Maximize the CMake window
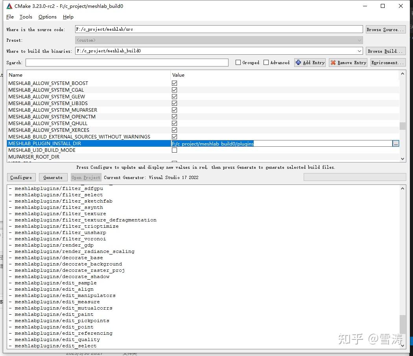Viewport: 413px width, 356px height. click(383, 6)
